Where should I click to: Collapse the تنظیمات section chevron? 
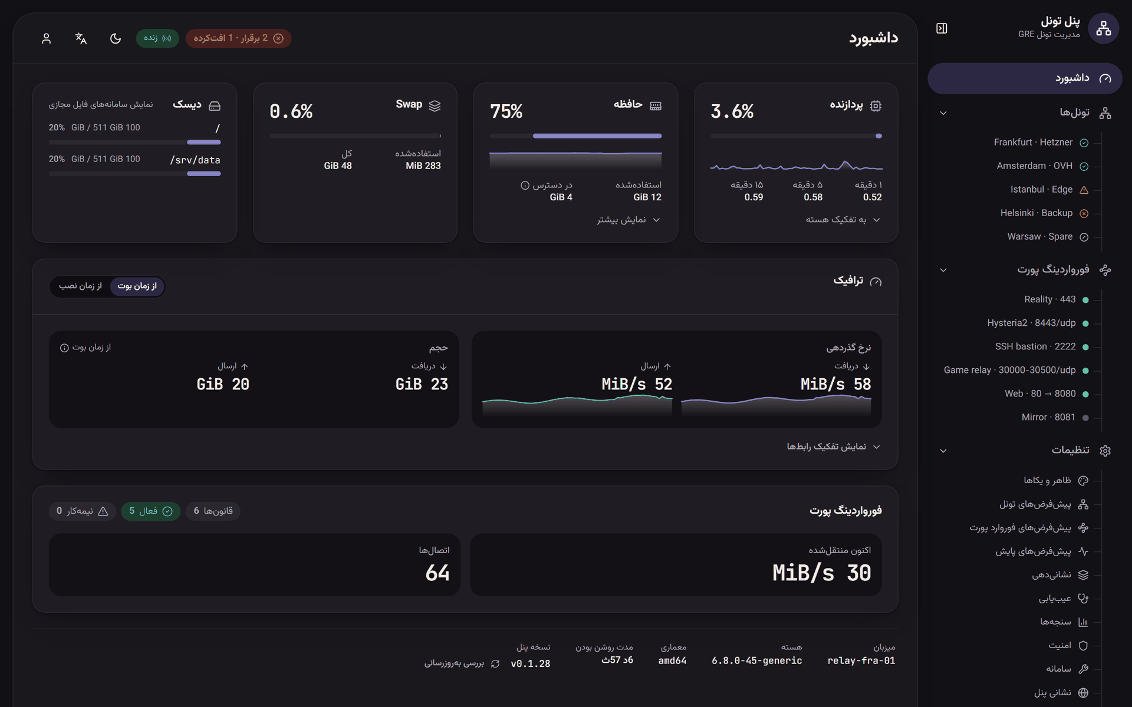[x=943, y=451]
